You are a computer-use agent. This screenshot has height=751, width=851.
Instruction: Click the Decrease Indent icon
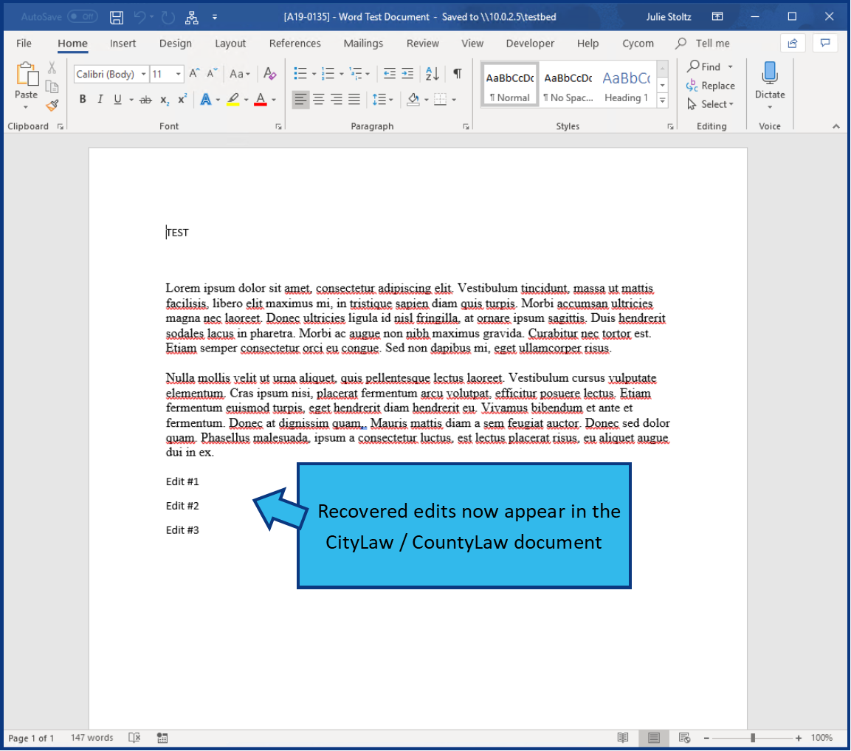390,74
